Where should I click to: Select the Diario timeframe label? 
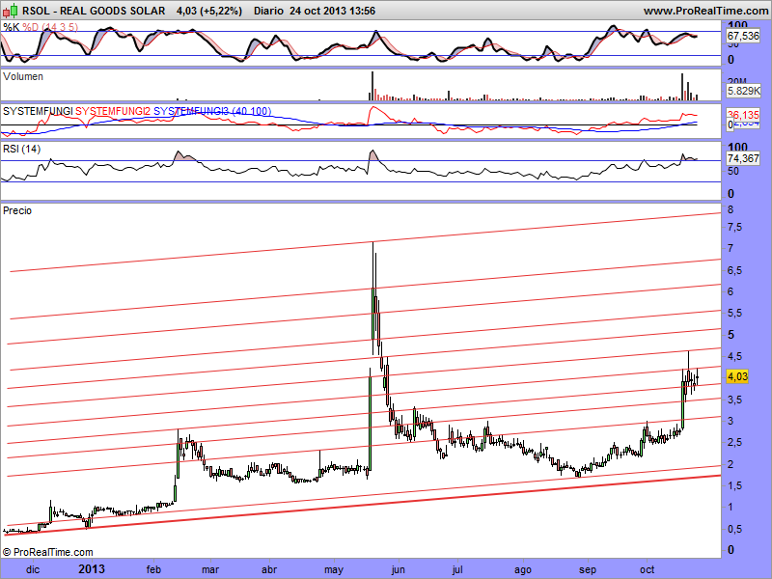pos(268,11)
